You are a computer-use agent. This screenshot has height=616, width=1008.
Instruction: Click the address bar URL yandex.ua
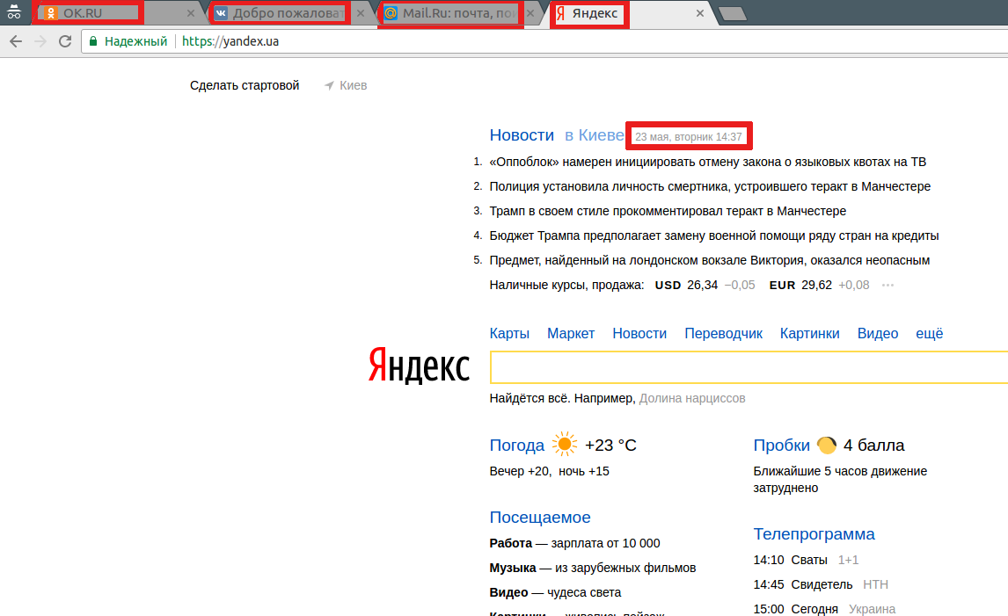point(230,42)
